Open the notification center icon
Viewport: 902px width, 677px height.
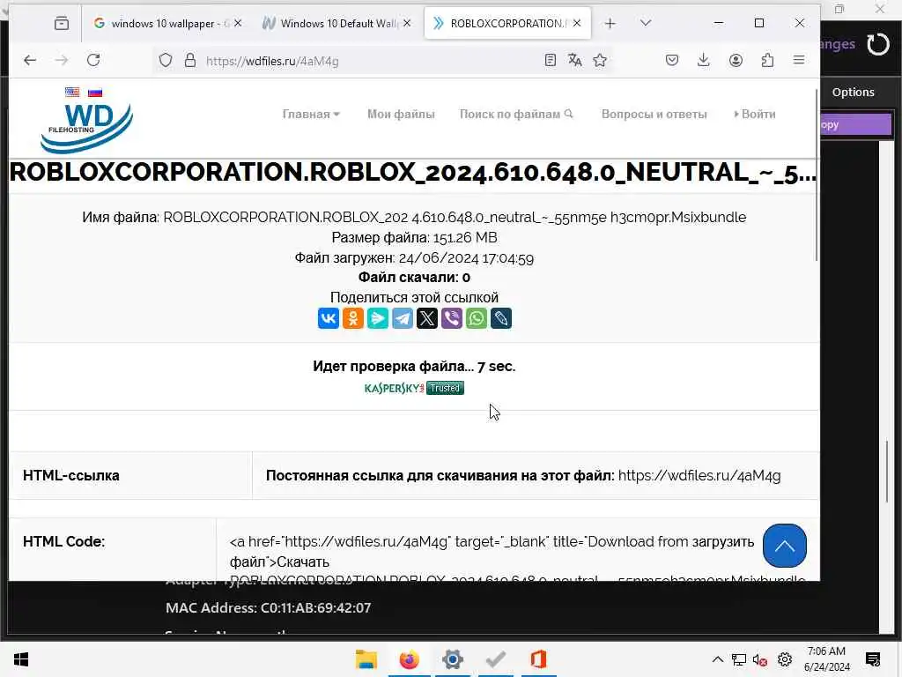click(x=873, y=659)
